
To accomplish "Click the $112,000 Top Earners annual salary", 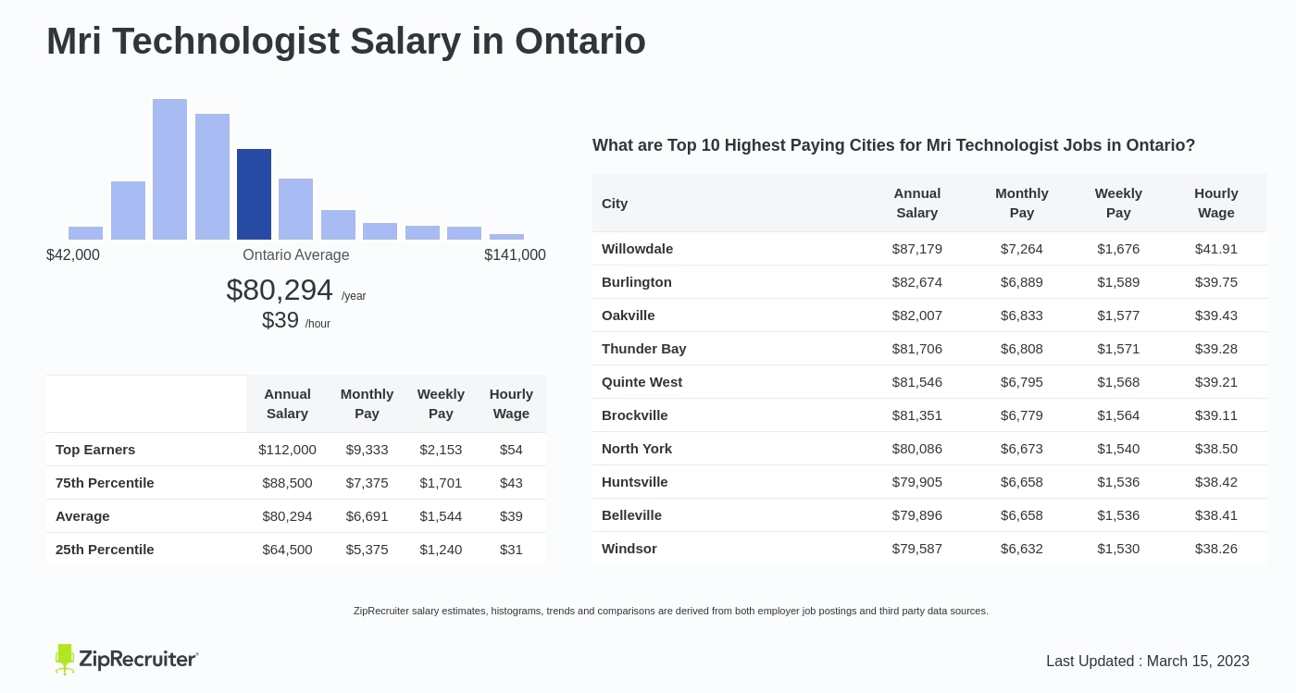I will point(287,450).
